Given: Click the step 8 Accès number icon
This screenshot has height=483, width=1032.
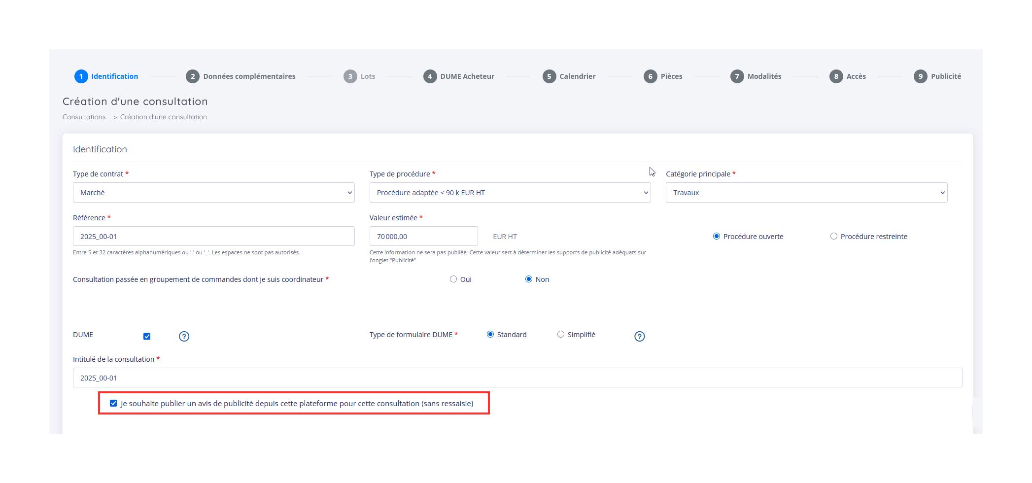Looking at the screenshot, I should click(836, 76).
